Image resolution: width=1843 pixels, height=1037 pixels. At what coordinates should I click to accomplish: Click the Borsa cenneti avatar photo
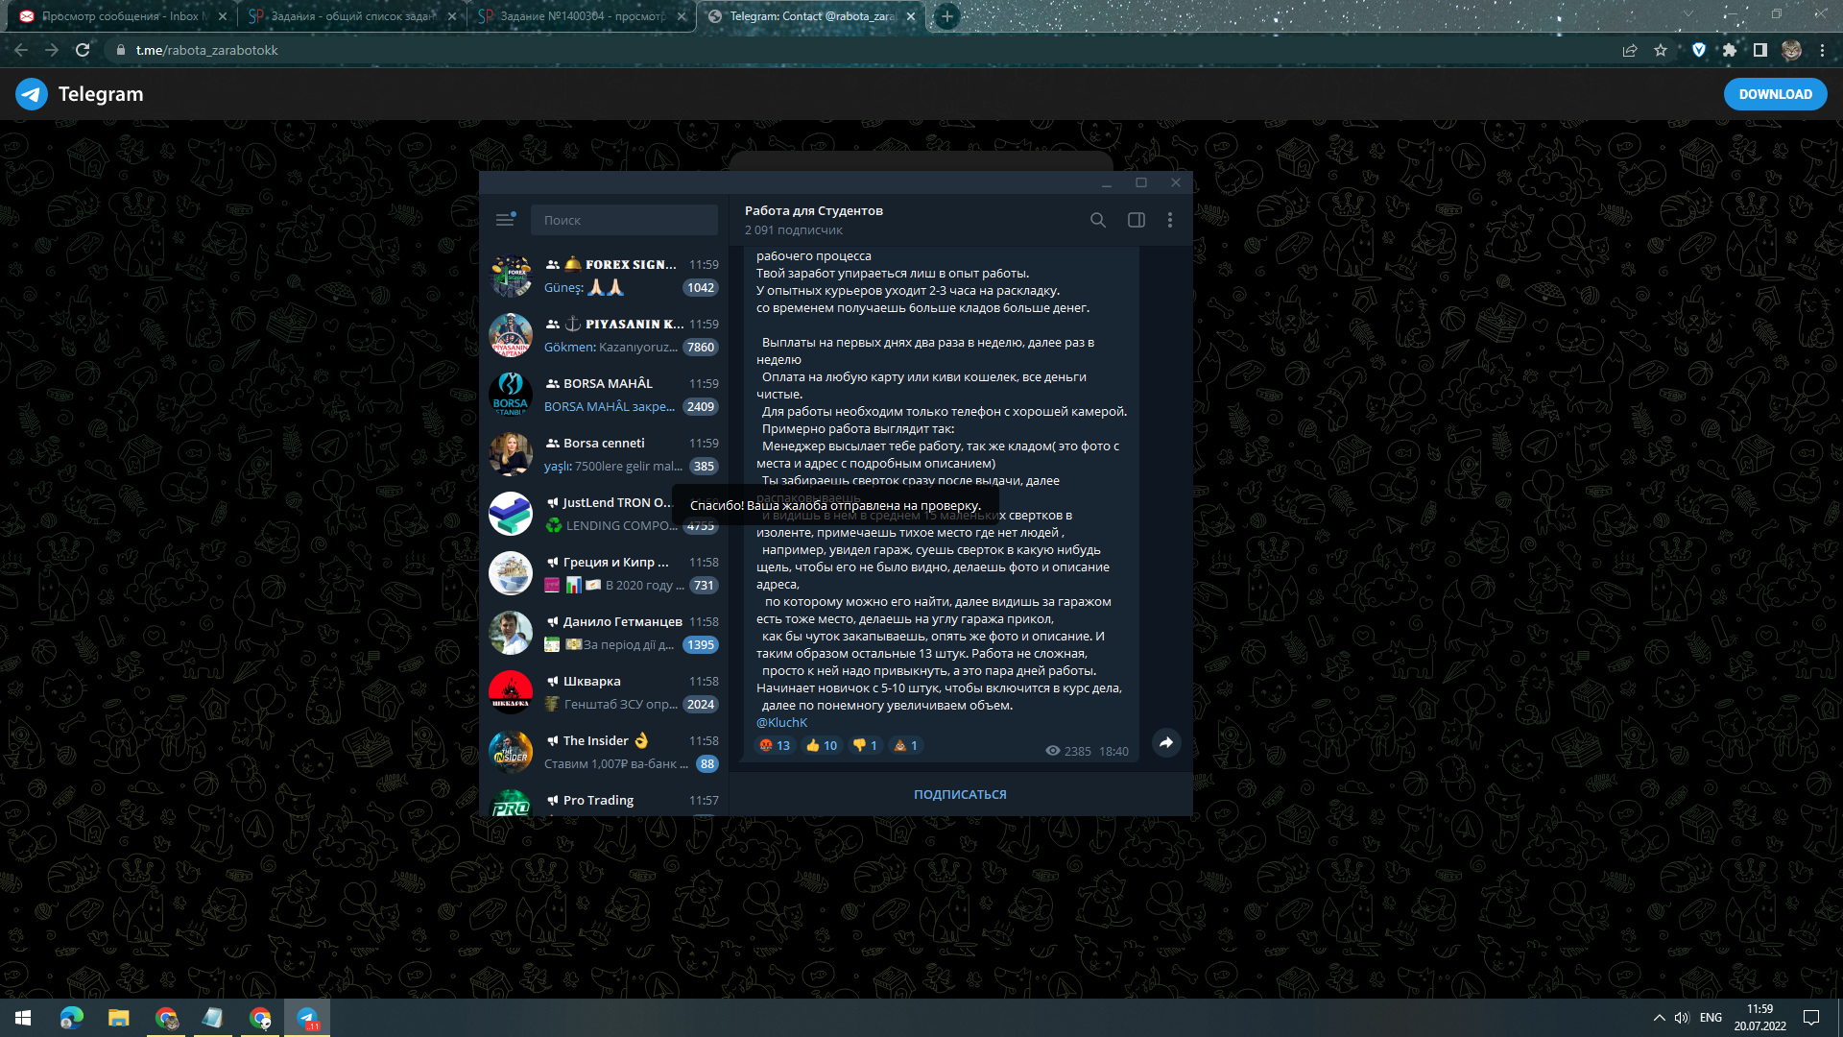click(511, 454)
